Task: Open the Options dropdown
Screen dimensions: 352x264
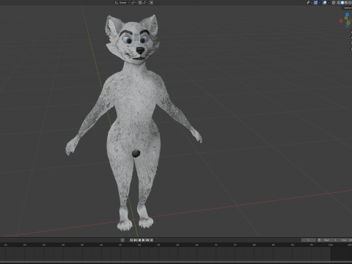Action: tap(348, 8)
